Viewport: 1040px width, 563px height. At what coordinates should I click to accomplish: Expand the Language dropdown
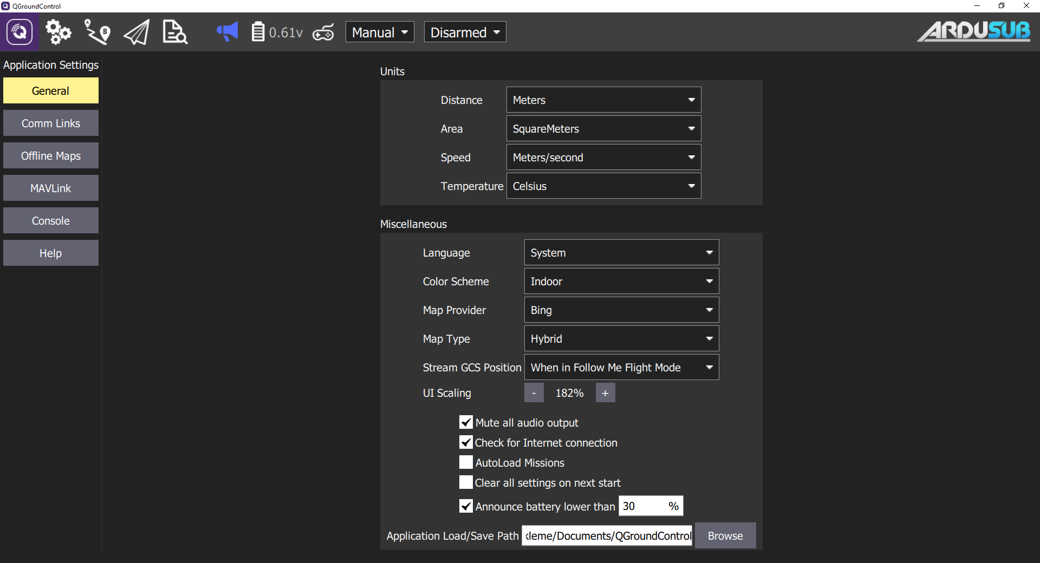coord(622,252)
